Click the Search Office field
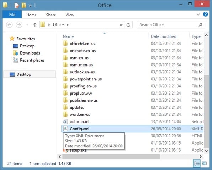 (x=171, y=25)
